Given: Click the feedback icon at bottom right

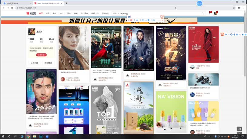Looking at the screenshot, I should pos(239,129).
